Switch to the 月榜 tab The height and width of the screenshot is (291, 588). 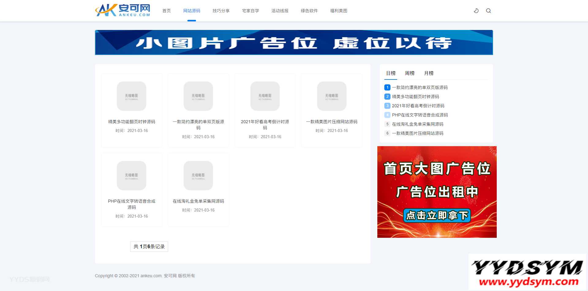[429, 73]
